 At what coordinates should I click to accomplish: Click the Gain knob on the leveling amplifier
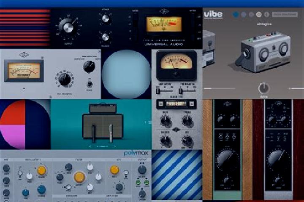[x=89, y=66]
